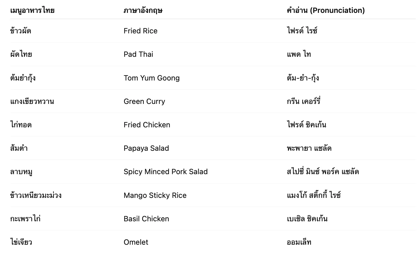Click the Green Curry cell
This screenshot has width=419, height=257.
(144, 102)
